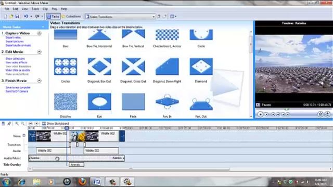Collapse the Finish Movie section
333x187 pixels.
click(x=40, y=81)
